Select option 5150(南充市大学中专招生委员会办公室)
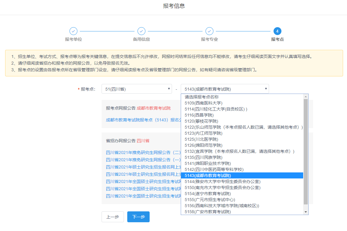 coord(242,188)
